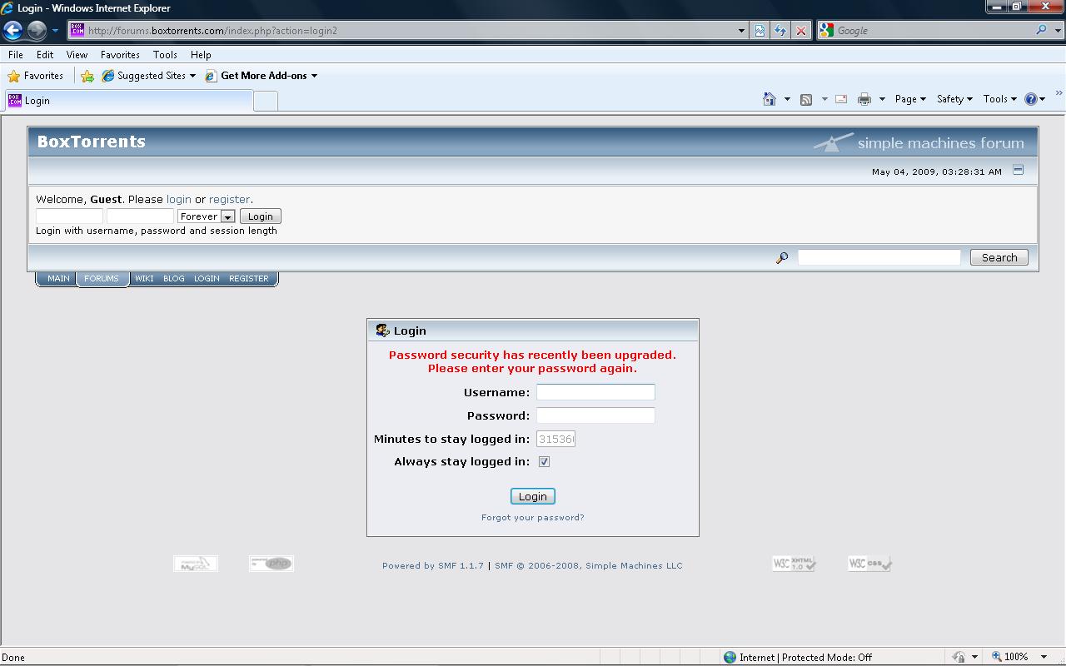Open the address bar history dropdown

[x=741, y=31]
